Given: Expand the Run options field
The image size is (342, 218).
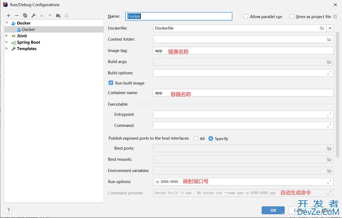Looking at the screenshot, I should pyautogui.click(x=329, y=182).
